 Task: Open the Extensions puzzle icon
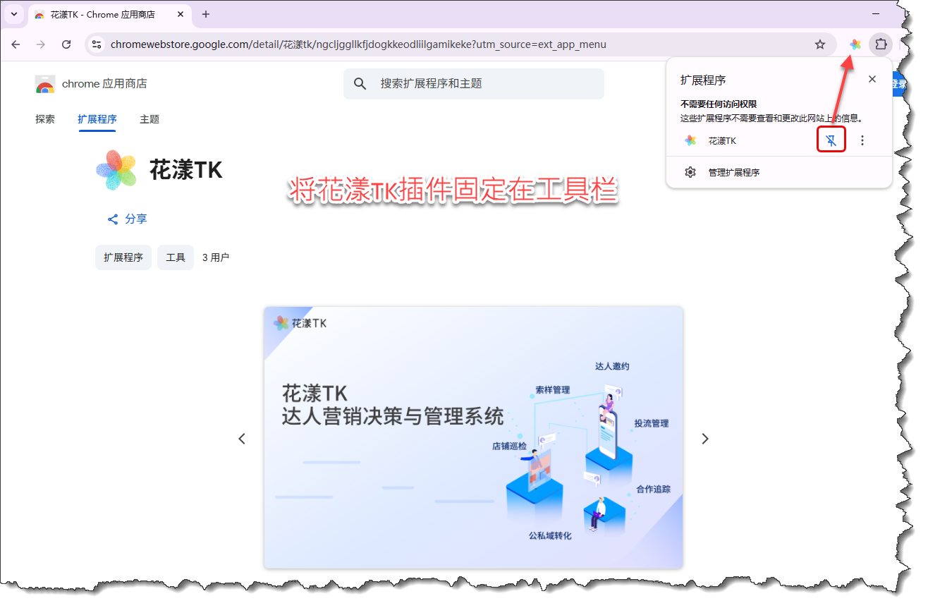coord(880,44)
